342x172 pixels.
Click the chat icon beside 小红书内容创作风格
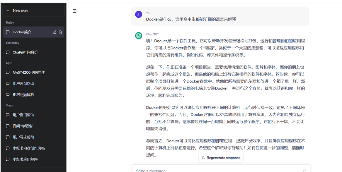click(x=8, y=148)
